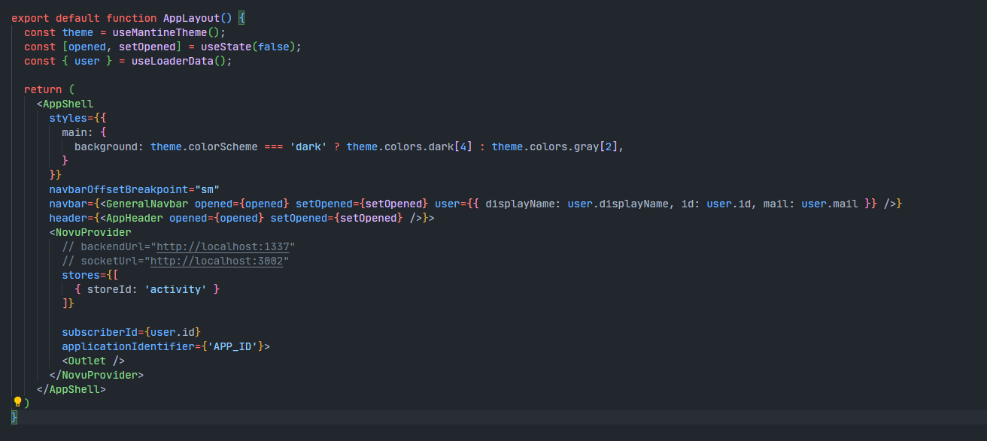This screenshot has height=441, width=987.
Task: Click the opening AppShell tag name
Action: tap(68, 104)
